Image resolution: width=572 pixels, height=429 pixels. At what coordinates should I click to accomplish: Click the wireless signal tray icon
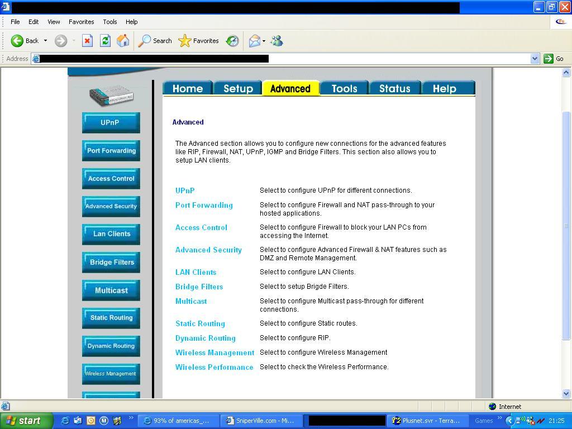(x=521, y=421)
